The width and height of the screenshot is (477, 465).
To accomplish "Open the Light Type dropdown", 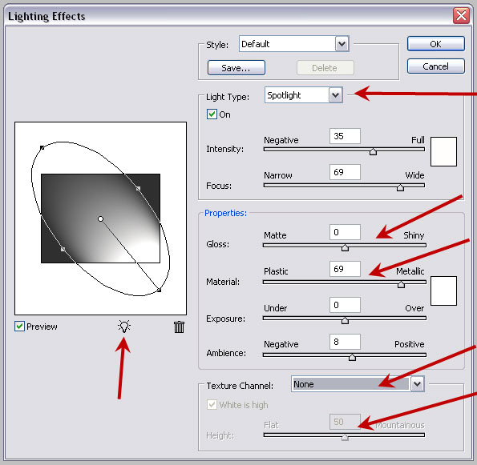I will click(336, 95).
